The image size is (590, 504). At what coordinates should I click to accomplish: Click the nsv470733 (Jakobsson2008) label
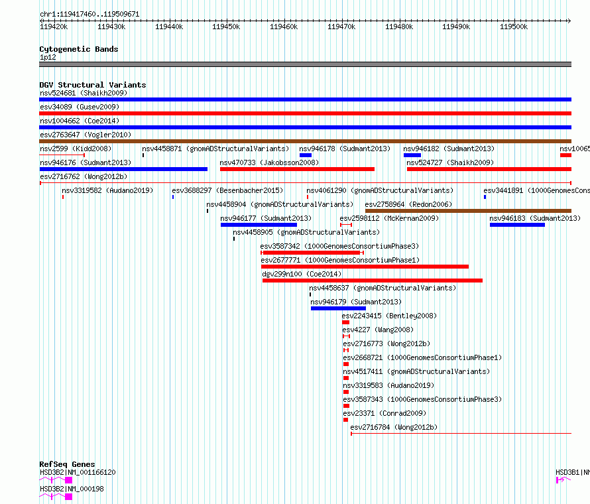pos(269,162)
